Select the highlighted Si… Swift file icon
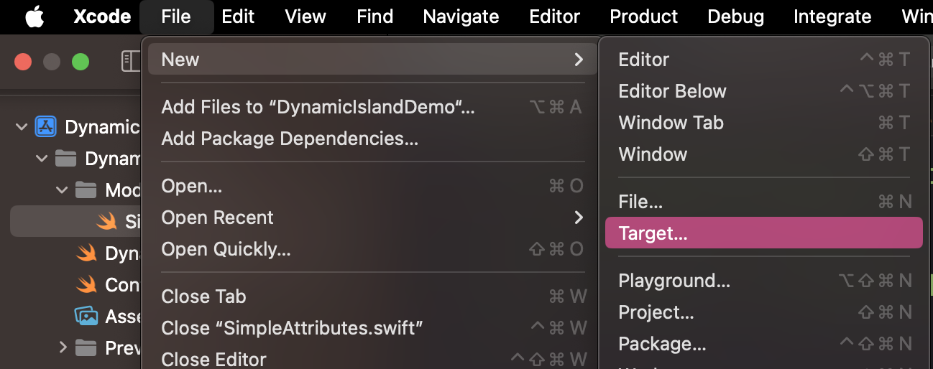Image resolution: width=933 pixels, height=369 pixels. click(x=107, y=222)
